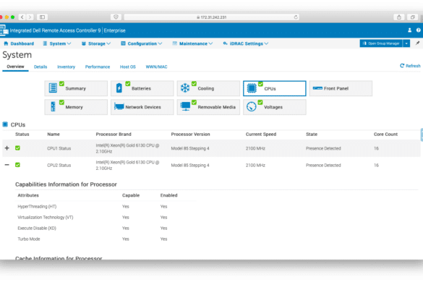This screenshot has width=423, height=282.
Task: Click the browser share icon
Action: [x=398, y=17]
